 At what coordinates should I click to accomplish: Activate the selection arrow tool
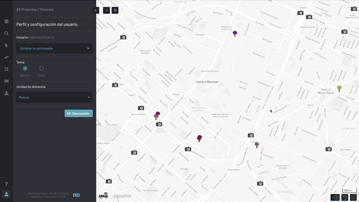pyautogui.click(x=6, y=45)
